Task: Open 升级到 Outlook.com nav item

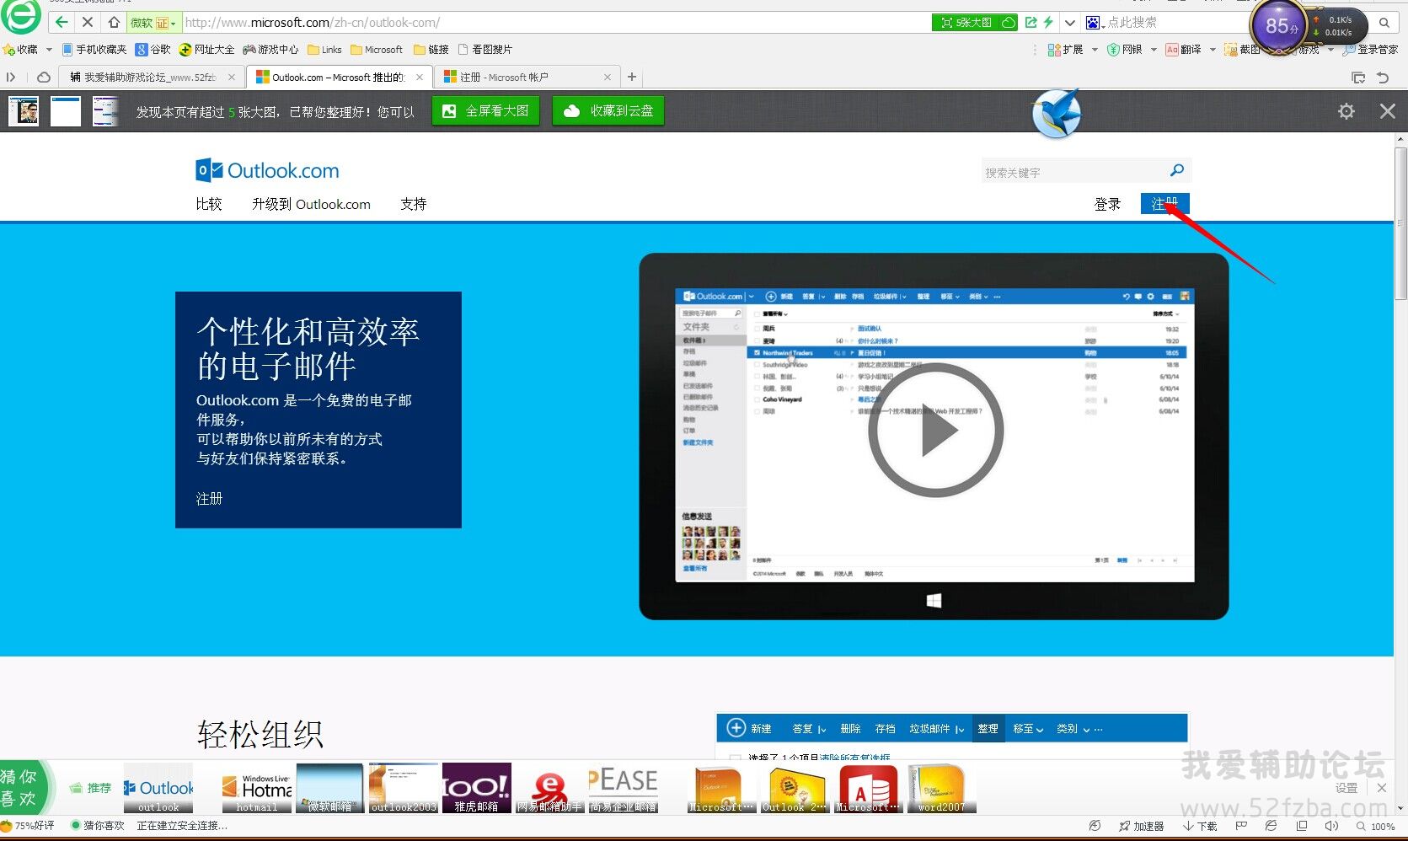Action: (311, 204)
